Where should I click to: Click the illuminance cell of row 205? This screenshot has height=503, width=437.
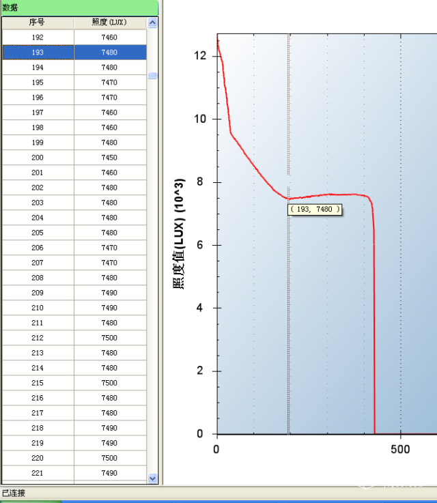coord(109,233)
